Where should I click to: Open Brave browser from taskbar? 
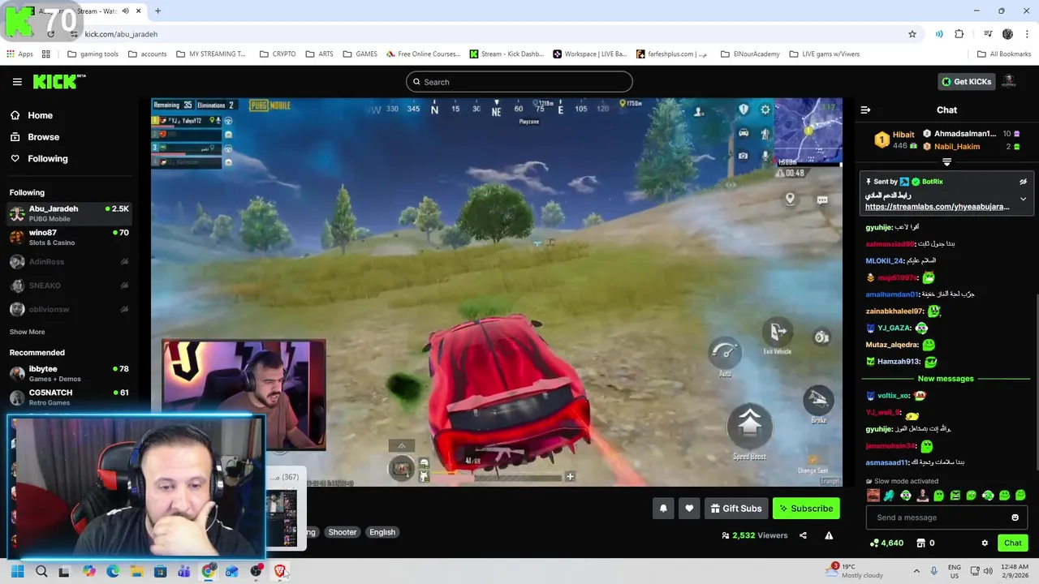tap(280, 571)
